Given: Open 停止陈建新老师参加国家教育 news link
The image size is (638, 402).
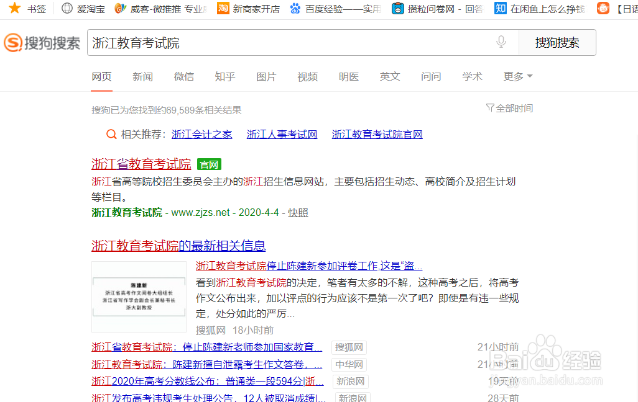Looking at the screenshot, I should 206,347.
